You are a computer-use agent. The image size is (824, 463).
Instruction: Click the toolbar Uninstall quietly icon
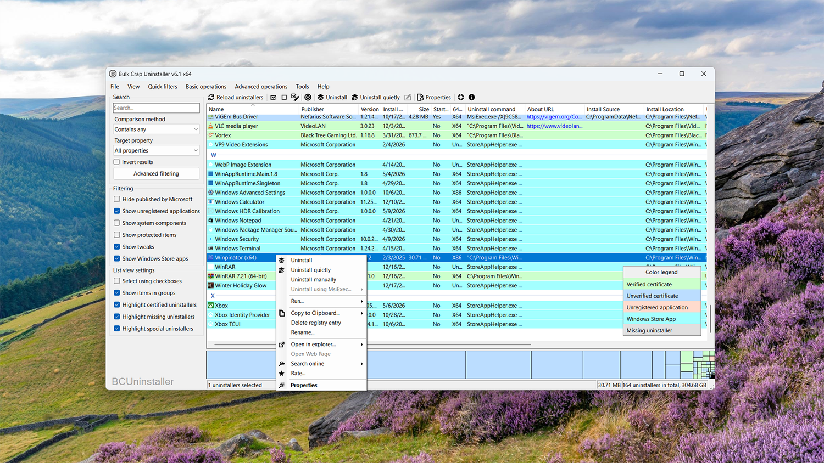click(355, 97)
